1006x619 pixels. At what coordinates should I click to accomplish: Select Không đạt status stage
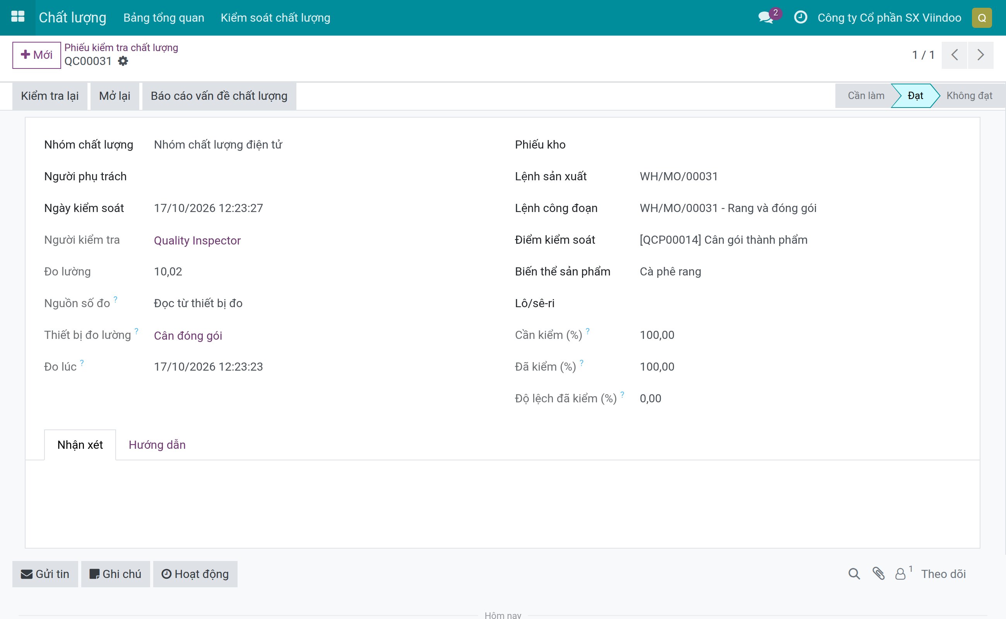click(x=969, y=96)
